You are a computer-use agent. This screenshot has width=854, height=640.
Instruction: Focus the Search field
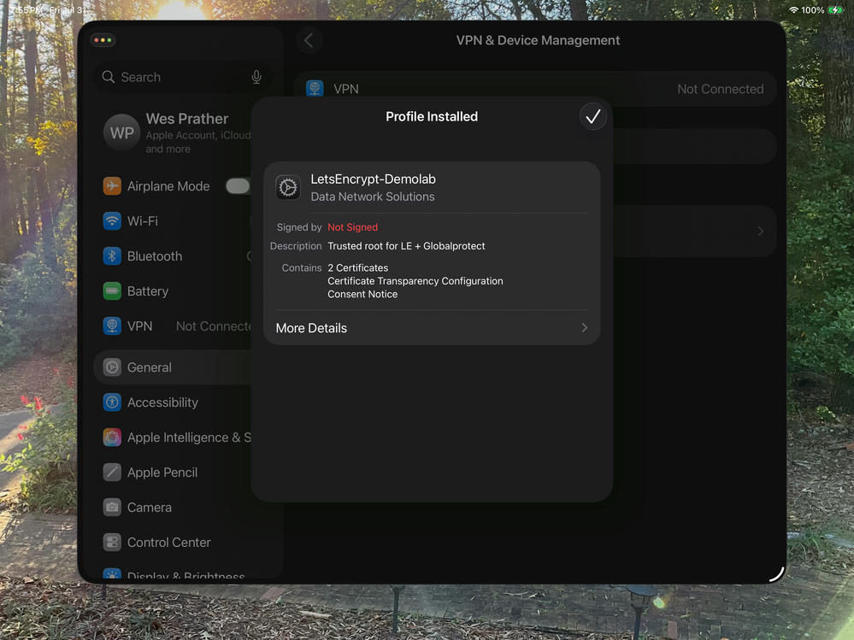[183, 77]
